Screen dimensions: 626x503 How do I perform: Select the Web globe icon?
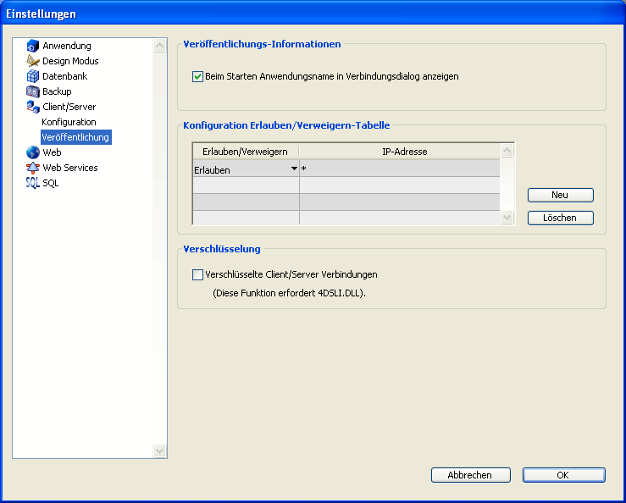tap(33, 152)
